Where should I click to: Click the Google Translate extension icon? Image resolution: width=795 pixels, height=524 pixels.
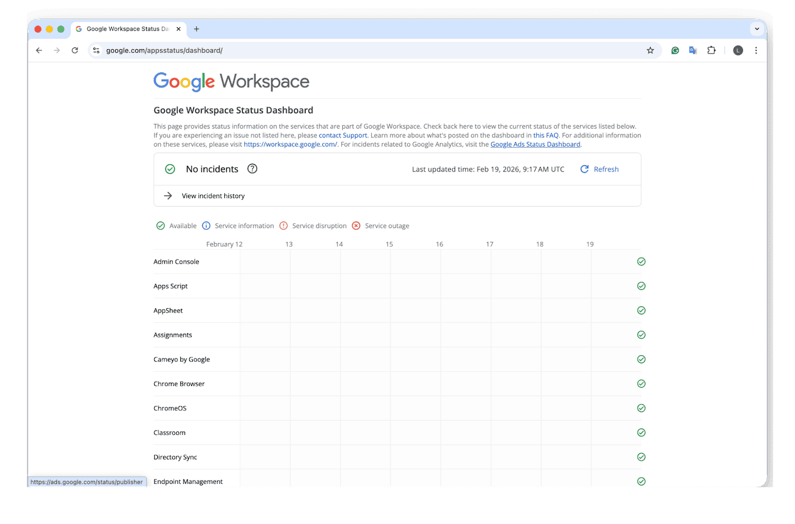tap(692, 50)
